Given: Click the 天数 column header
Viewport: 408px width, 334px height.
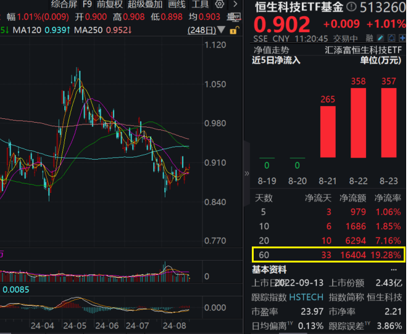Looking at the screenshot, I should (264, 198).
